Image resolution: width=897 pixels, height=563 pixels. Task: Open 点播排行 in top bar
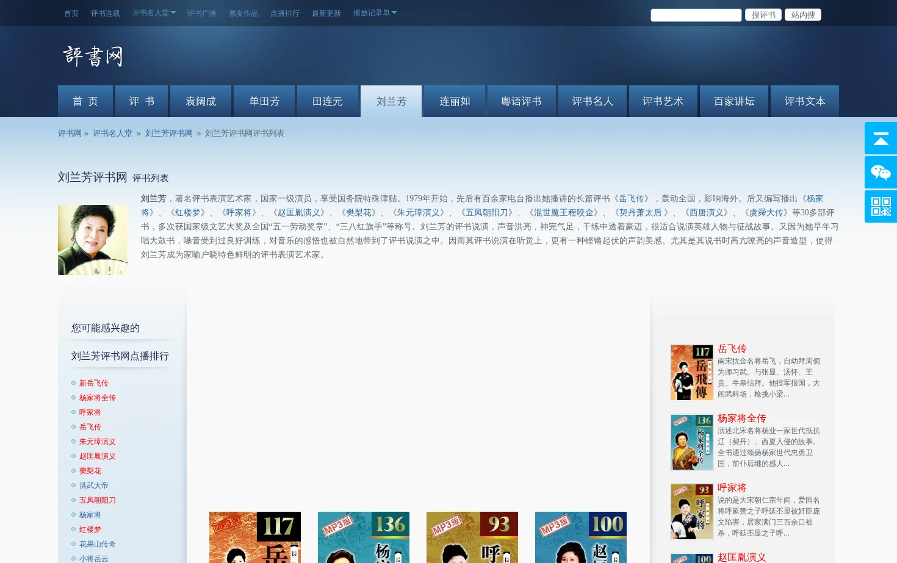(285, 13)
